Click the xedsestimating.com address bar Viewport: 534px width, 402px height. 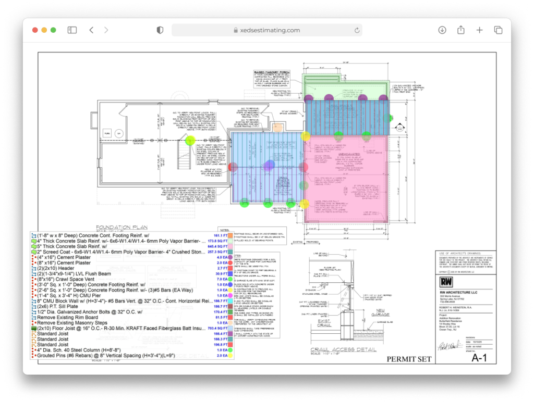click(x=266, y=30)
